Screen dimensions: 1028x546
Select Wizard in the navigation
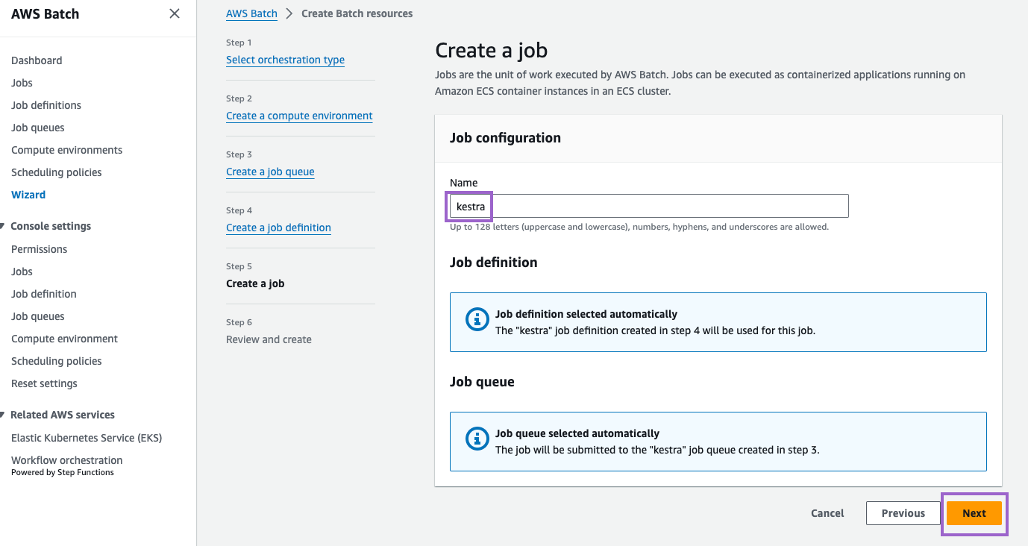28,195
